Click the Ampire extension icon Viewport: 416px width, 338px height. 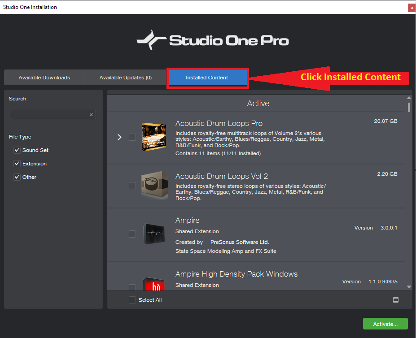155,234
